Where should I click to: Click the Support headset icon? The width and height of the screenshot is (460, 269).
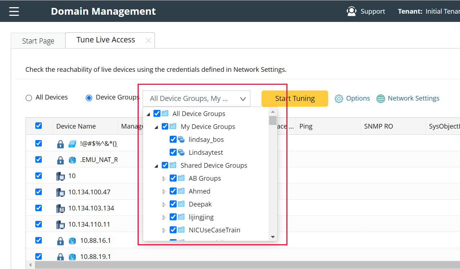[x=352, y=11]
